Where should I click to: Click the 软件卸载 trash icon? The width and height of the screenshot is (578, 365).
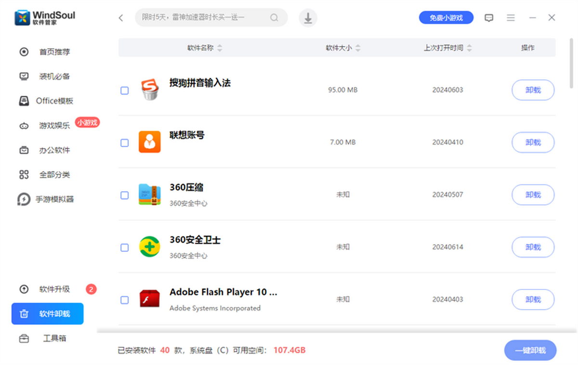pos(24,314)
